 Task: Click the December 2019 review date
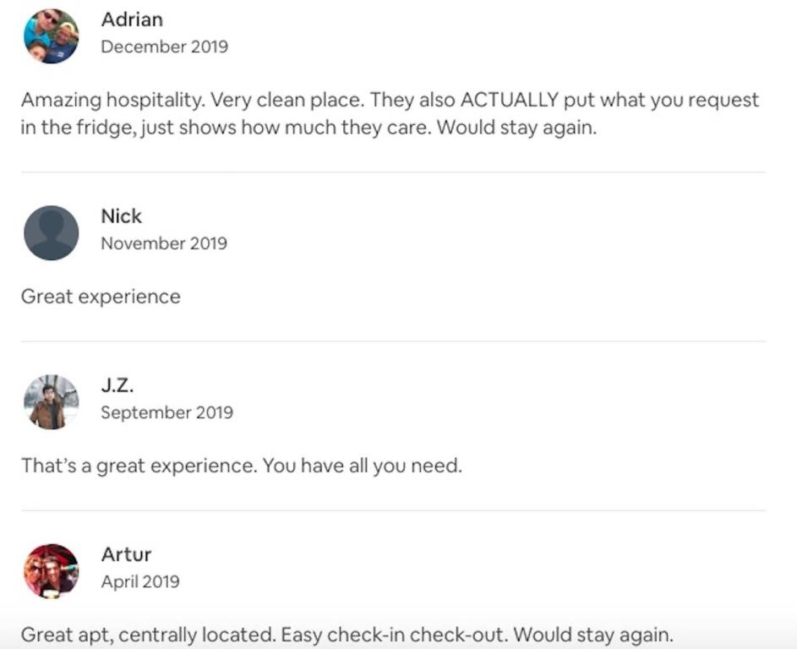[x=164, y=46]
